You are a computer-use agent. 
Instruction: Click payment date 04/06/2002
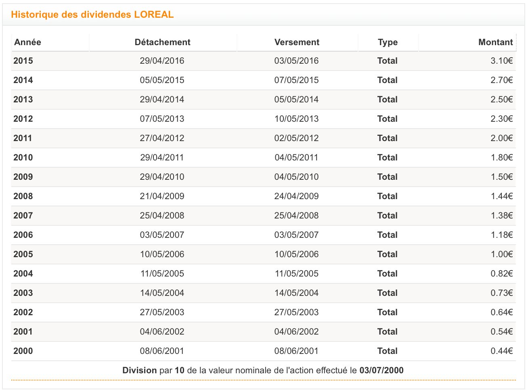coord(296,332)
